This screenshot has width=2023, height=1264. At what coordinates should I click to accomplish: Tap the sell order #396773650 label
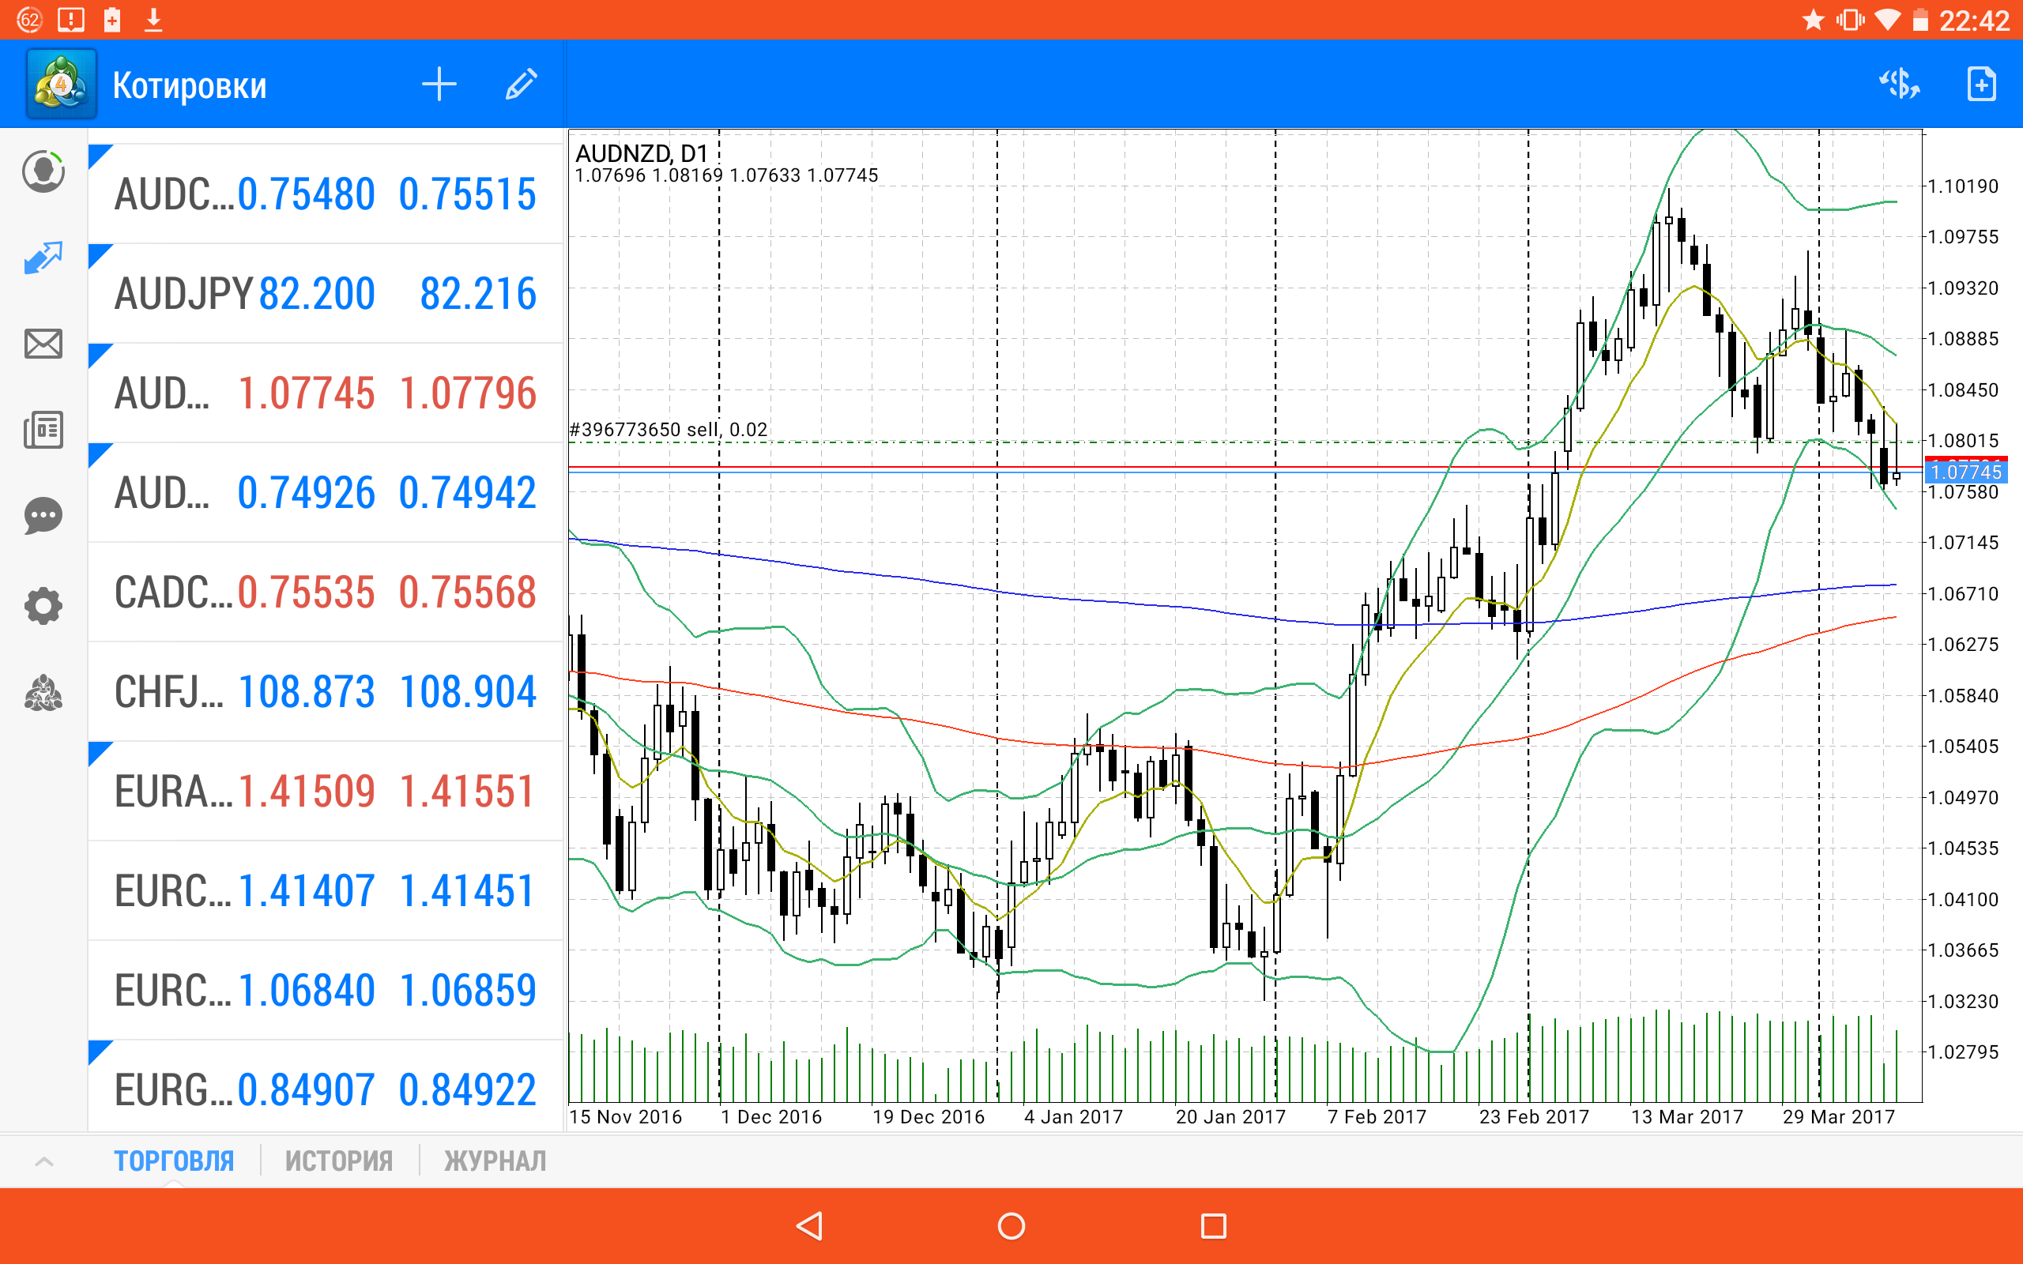(668, 430)
